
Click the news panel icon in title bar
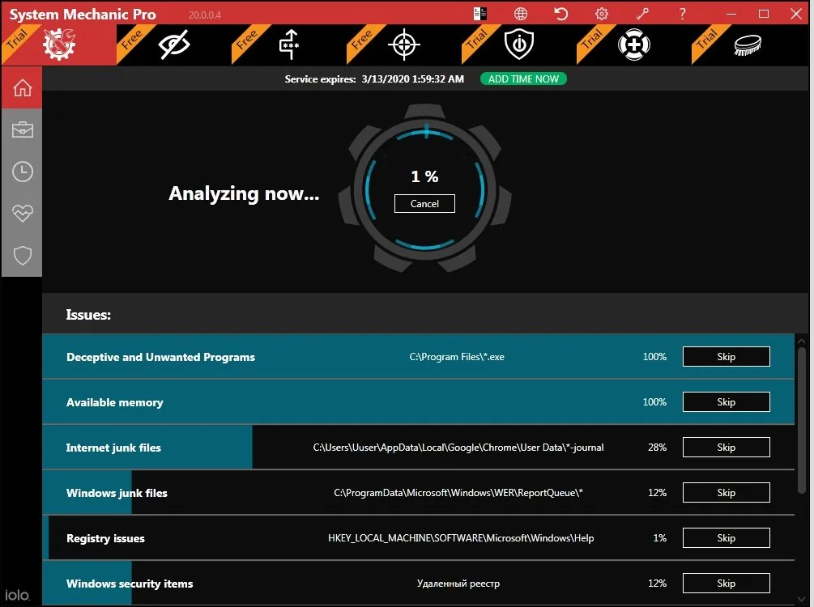[x=480, y=14]
